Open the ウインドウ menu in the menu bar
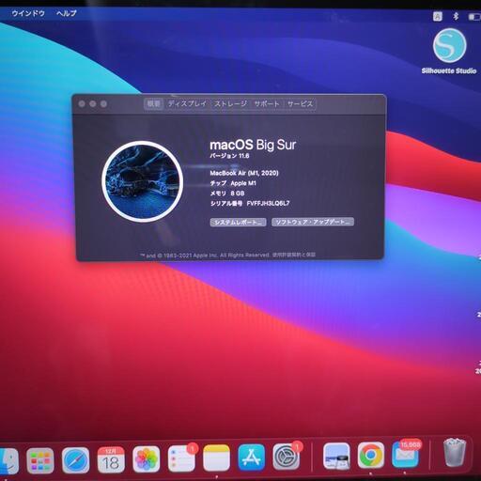Screen dimensions: 481x481 coord(28,13)
